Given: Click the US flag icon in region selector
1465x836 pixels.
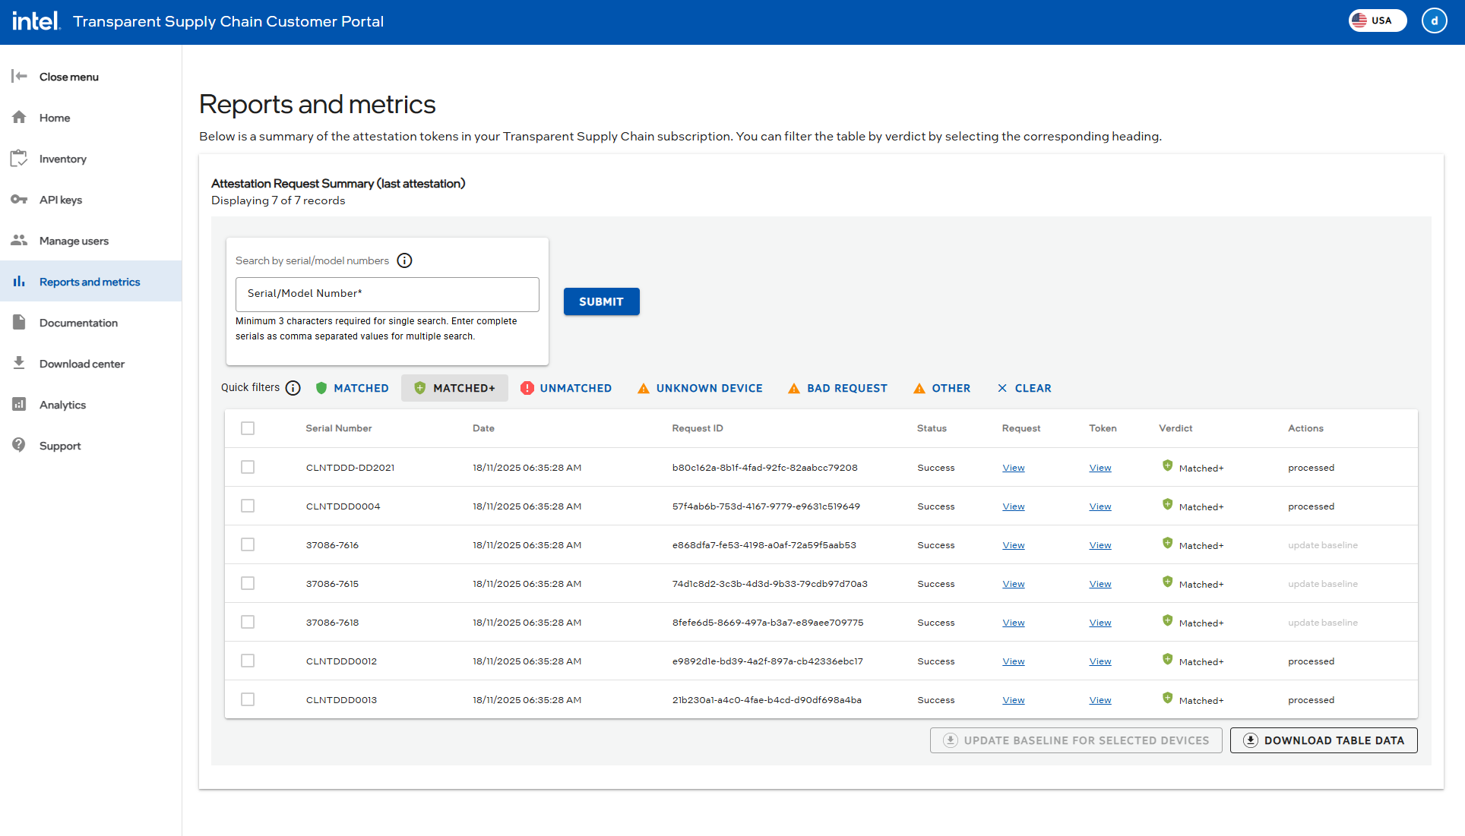Looking at the screenshot, I should pyautogui.click(x=1359, y=21).
